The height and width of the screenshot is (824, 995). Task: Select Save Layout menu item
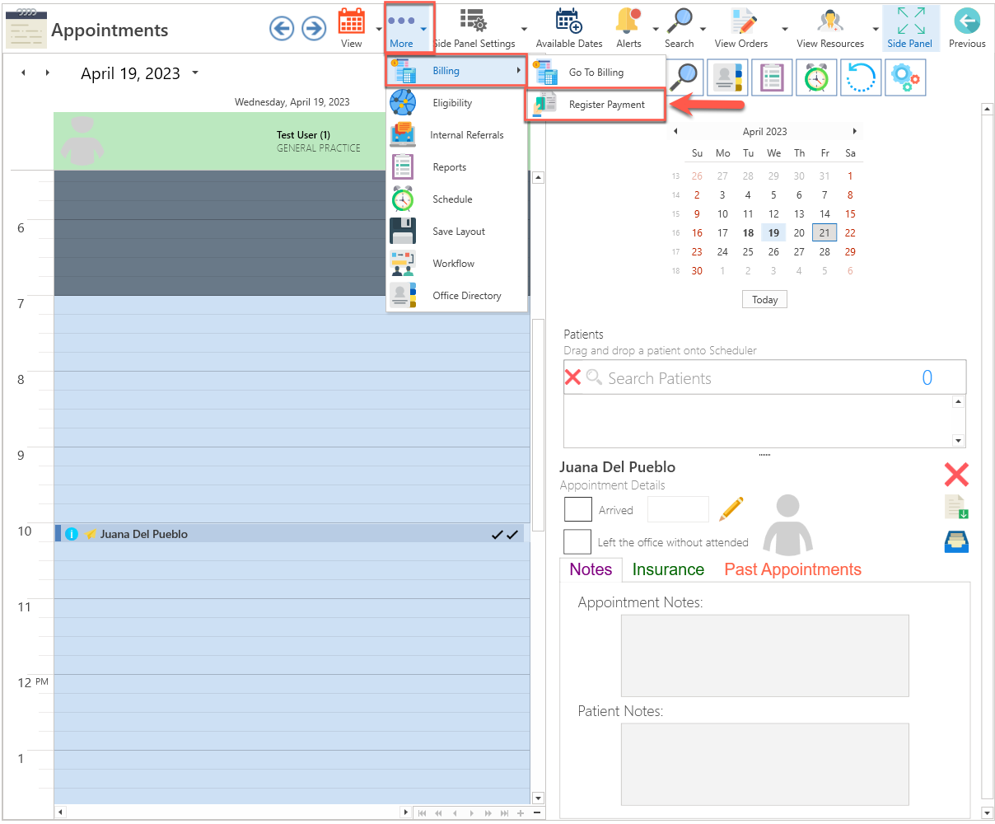pyautogui.click(x=457, y=232)
